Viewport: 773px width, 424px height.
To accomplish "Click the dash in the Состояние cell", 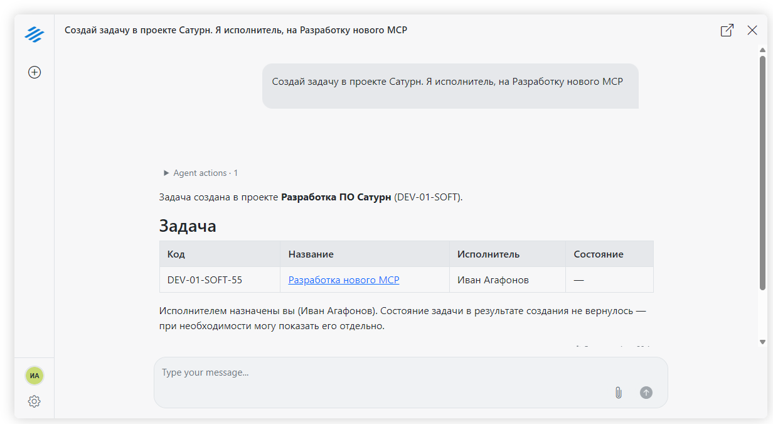I will [x=578, y=280].
